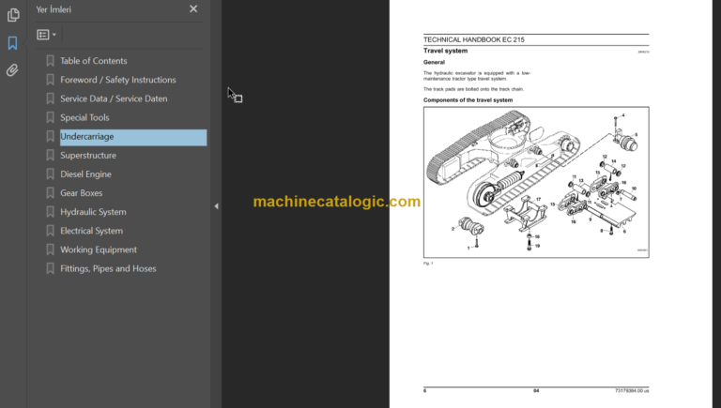The width and height of the screenshot is (721, 408).
Task: Click the 'Travel system' heading on page
Action: (x=445, y=51)
